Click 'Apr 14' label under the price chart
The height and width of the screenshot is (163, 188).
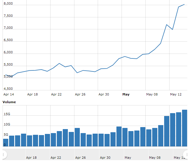(9, 94)
